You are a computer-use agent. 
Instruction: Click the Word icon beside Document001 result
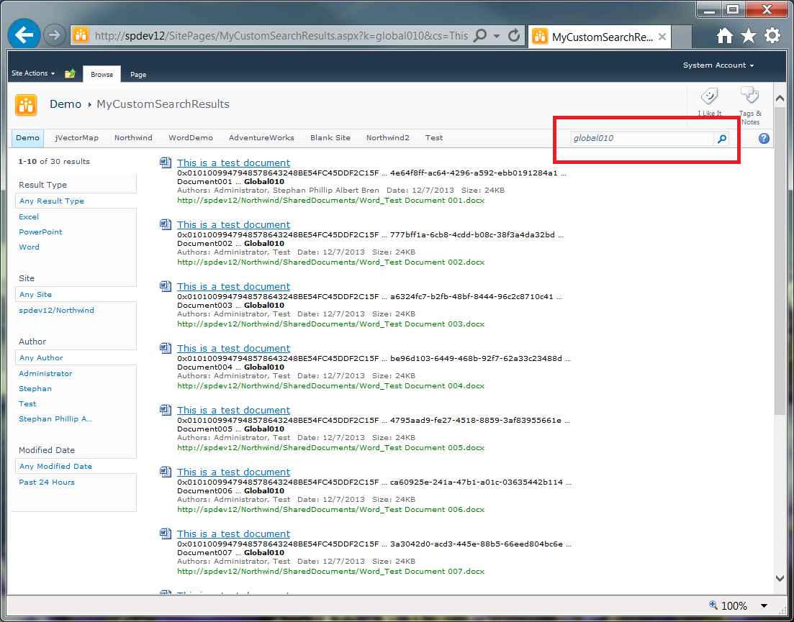point(165,163)
